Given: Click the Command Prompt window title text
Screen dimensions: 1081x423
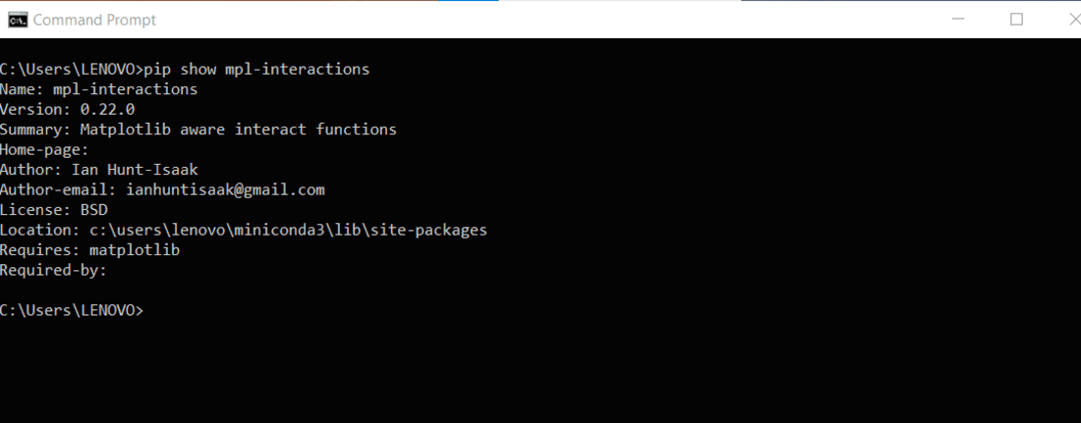Looking at the screenshot, I should point(94,20).
